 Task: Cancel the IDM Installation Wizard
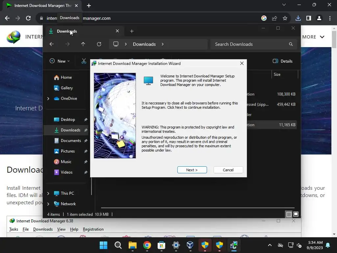coord(228,170)
